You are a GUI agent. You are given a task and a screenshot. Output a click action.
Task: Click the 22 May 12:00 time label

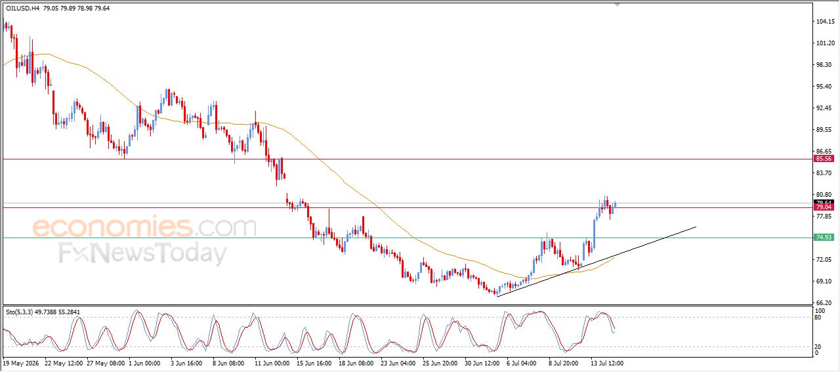pos(64,362)
